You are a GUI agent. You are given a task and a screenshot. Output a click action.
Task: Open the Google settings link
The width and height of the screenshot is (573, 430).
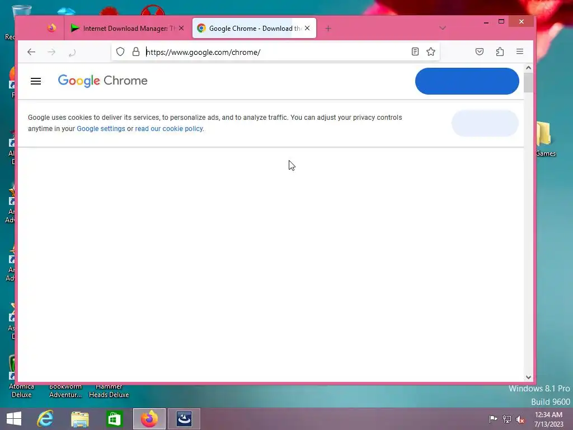(x=101, y=129)
